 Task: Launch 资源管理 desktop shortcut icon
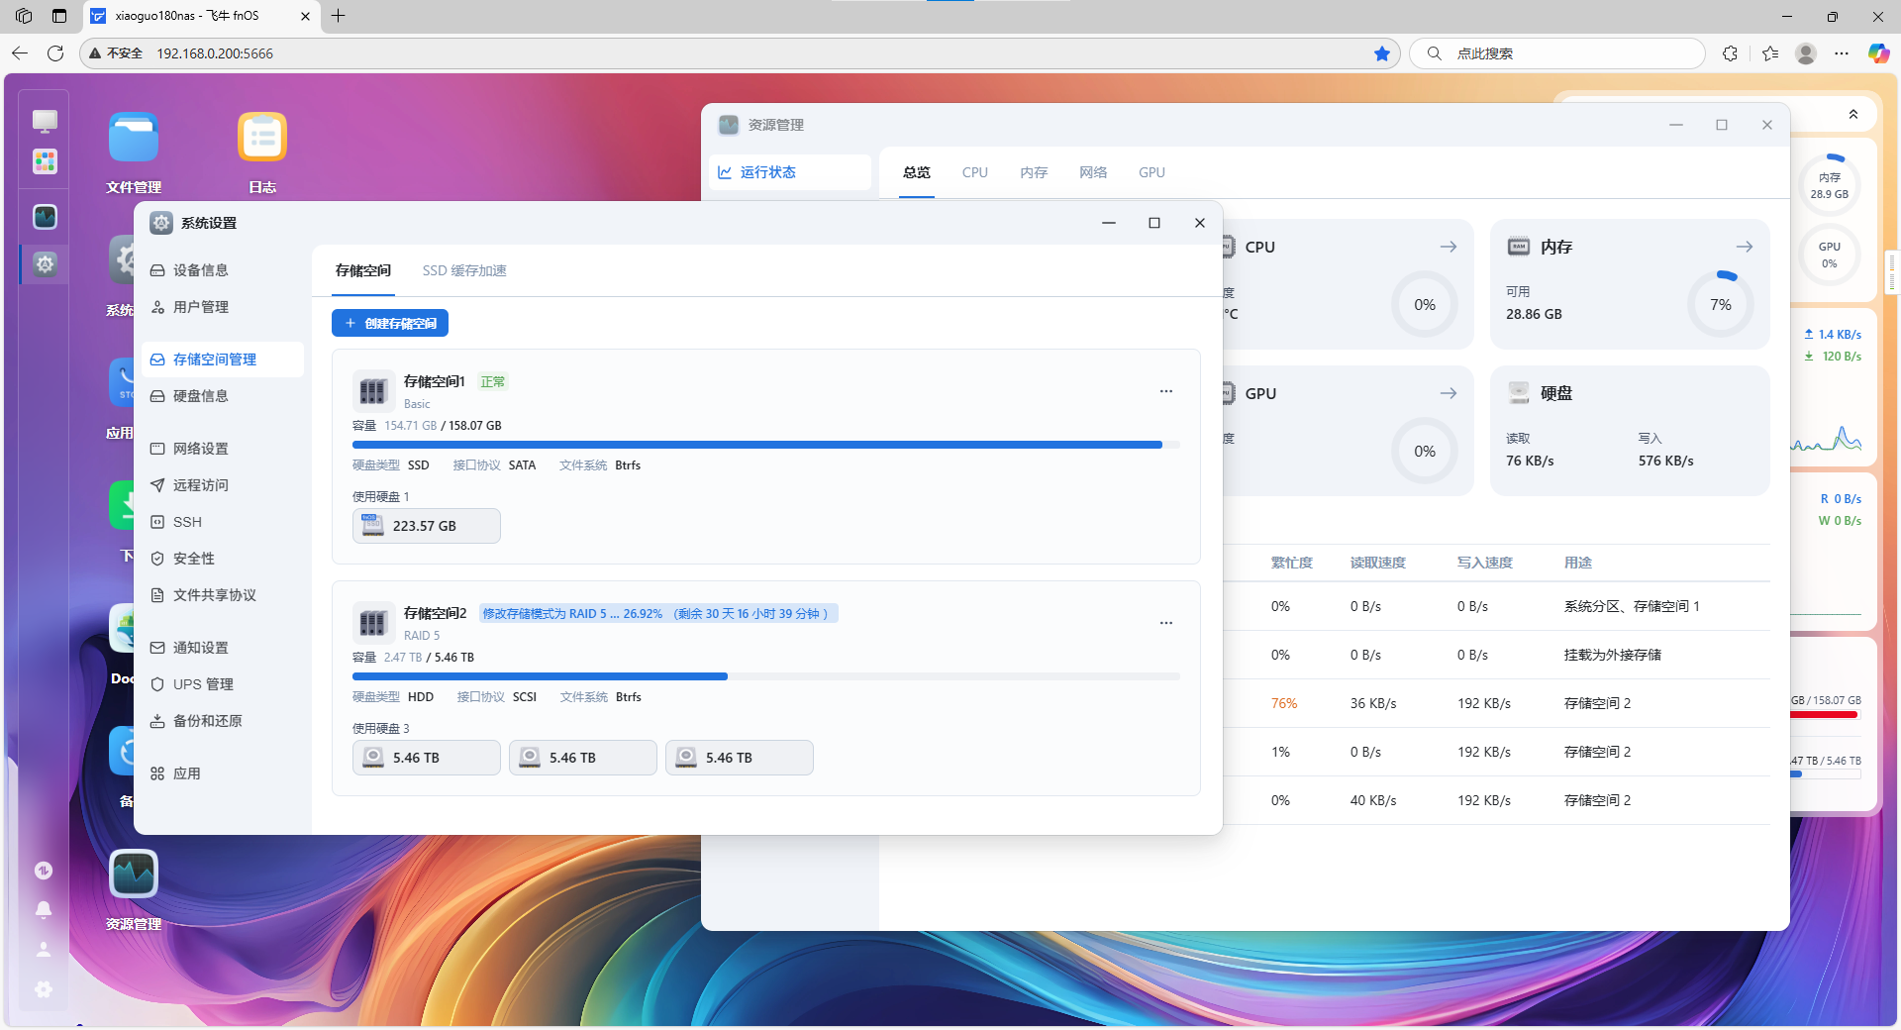(x=134, y=875)
